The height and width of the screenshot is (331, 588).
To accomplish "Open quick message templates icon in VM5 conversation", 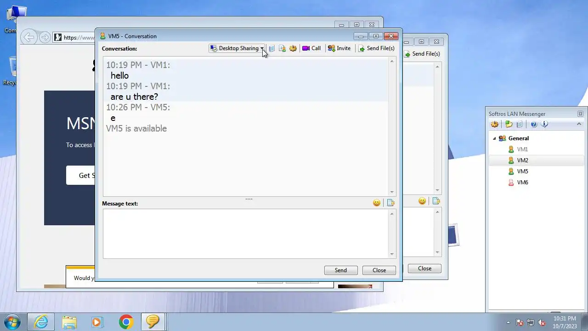I will tap(390, 203).
